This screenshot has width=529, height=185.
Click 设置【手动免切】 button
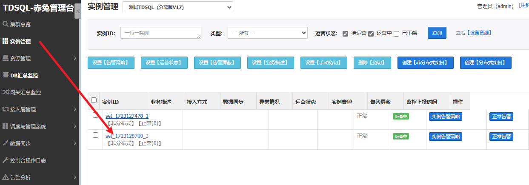324,63
